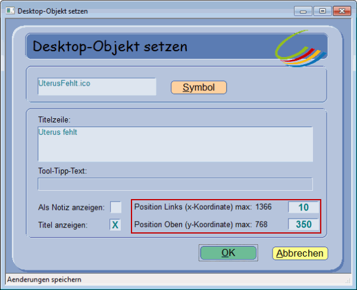Click the colorful swirl logo in the header
The width and height of the screenshot is (357, 290).
pyautogui.click(x=300, y=49)
